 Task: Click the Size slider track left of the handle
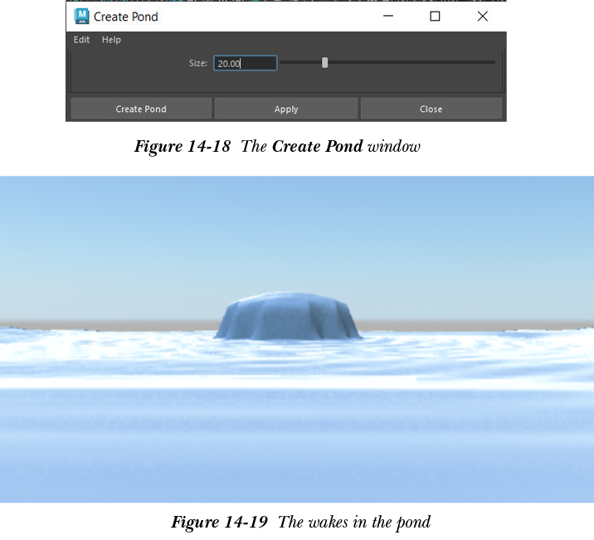(x=300, y=62)
